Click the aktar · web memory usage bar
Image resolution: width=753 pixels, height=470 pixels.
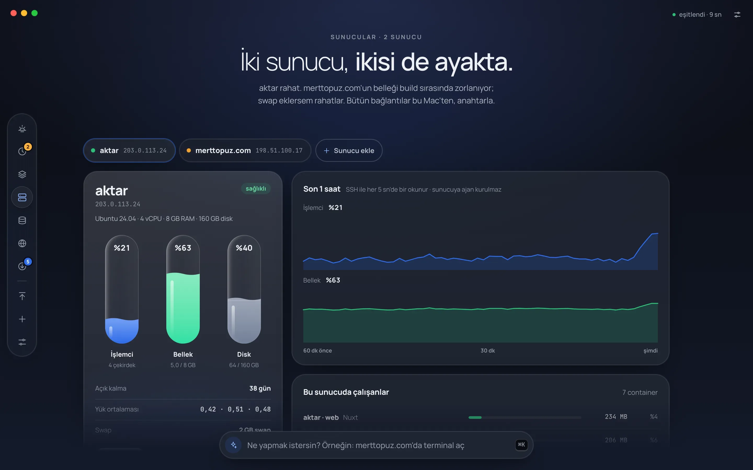[524, 417]
